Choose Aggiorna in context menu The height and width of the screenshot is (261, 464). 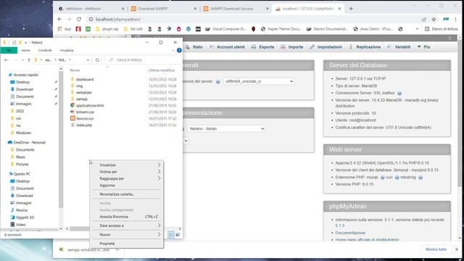[x=127, y=186]
